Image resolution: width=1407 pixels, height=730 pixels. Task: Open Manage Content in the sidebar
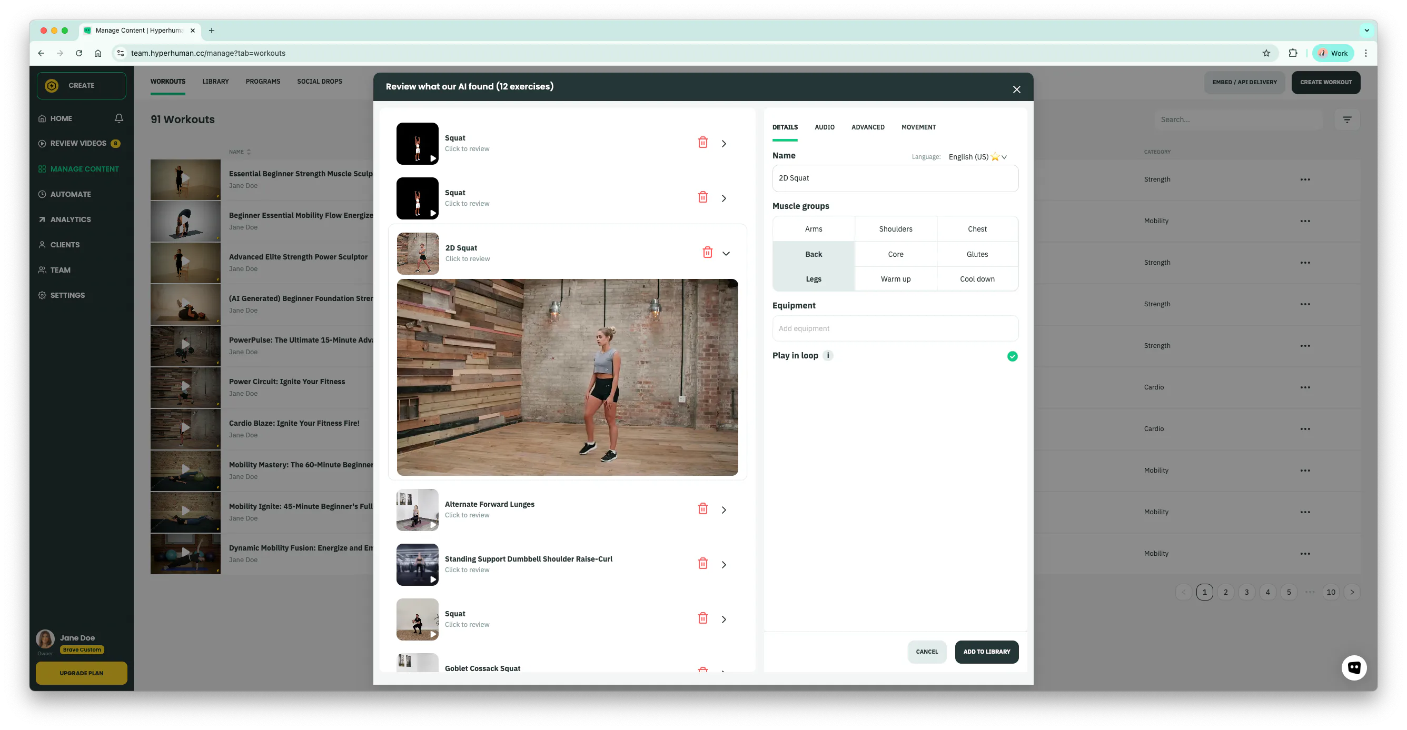click(85, 169)
